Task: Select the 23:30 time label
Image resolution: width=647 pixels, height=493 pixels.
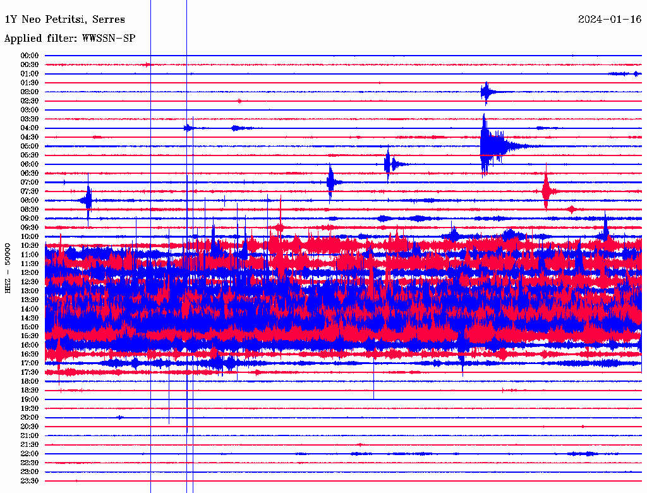Action: (30, 480)
